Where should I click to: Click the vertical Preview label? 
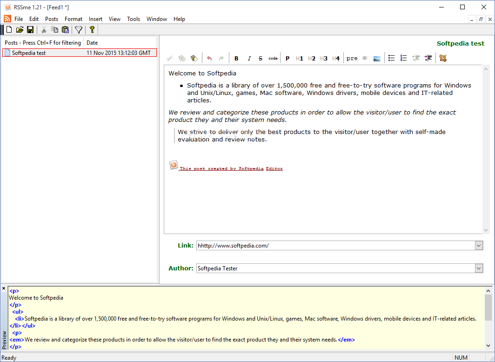pos(4,340)
